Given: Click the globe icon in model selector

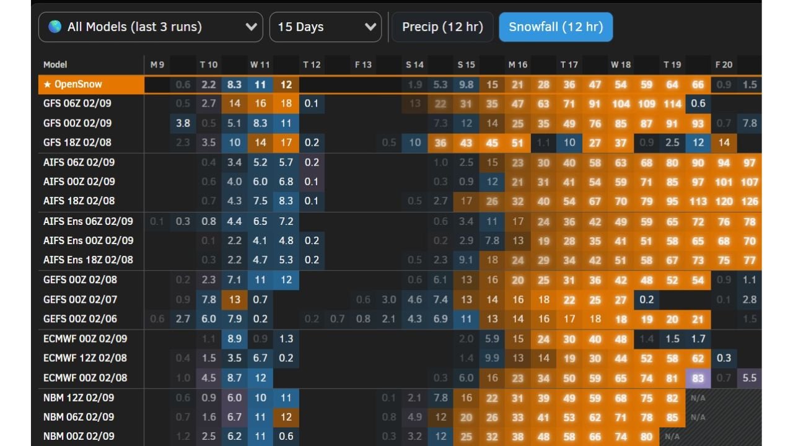Looking at the screenshot, I should 55,27.
